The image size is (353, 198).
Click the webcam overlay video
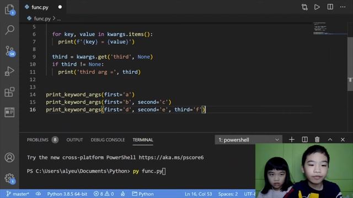coord(304,171)
